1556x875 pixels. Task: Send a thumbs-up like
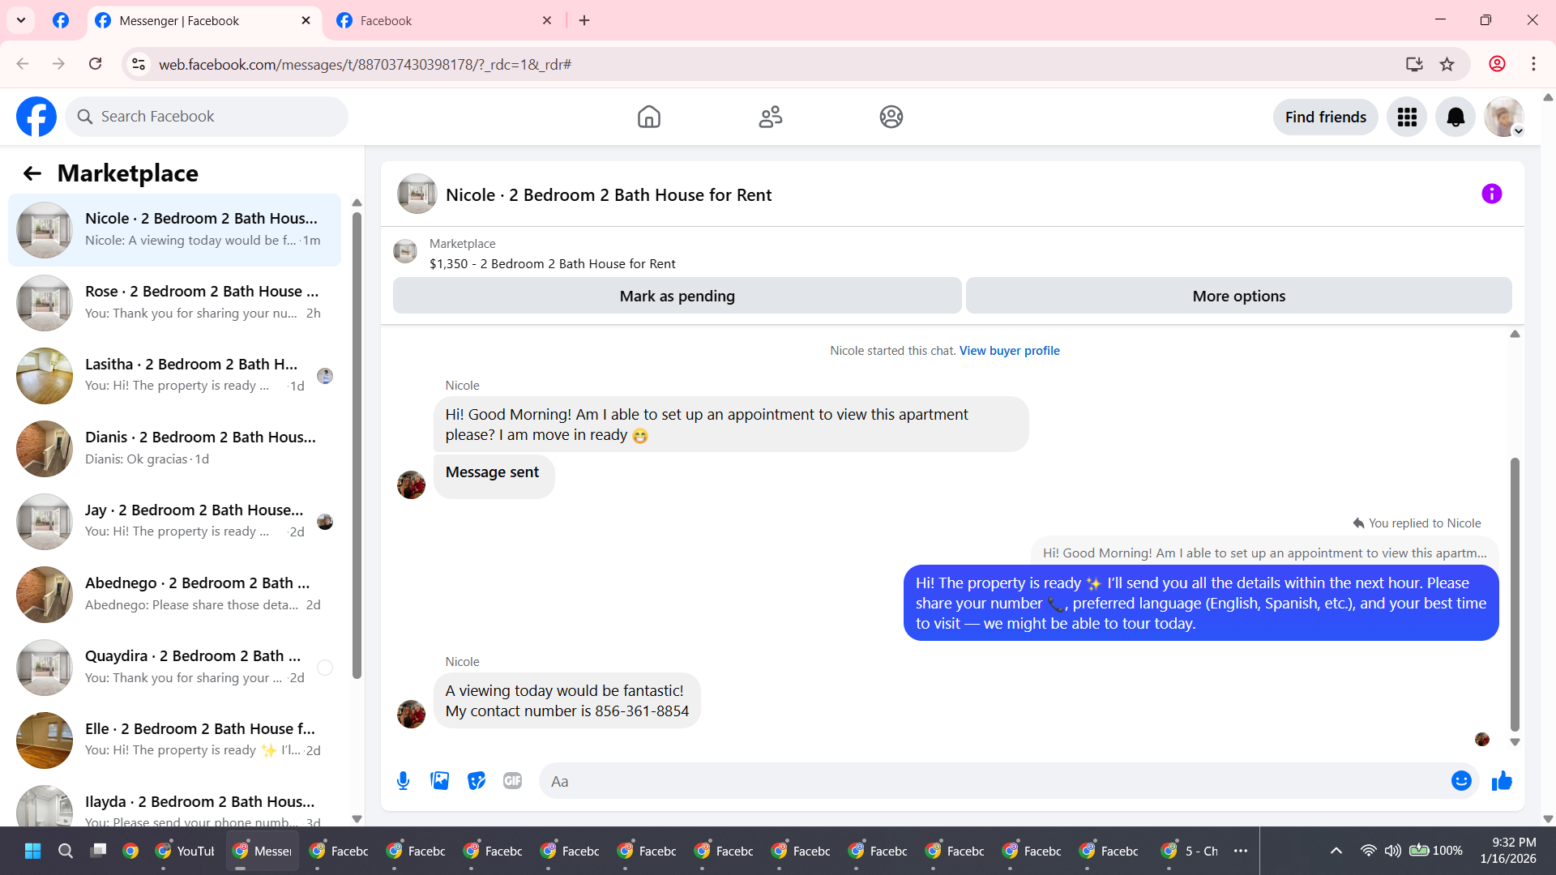[1502, 781]
